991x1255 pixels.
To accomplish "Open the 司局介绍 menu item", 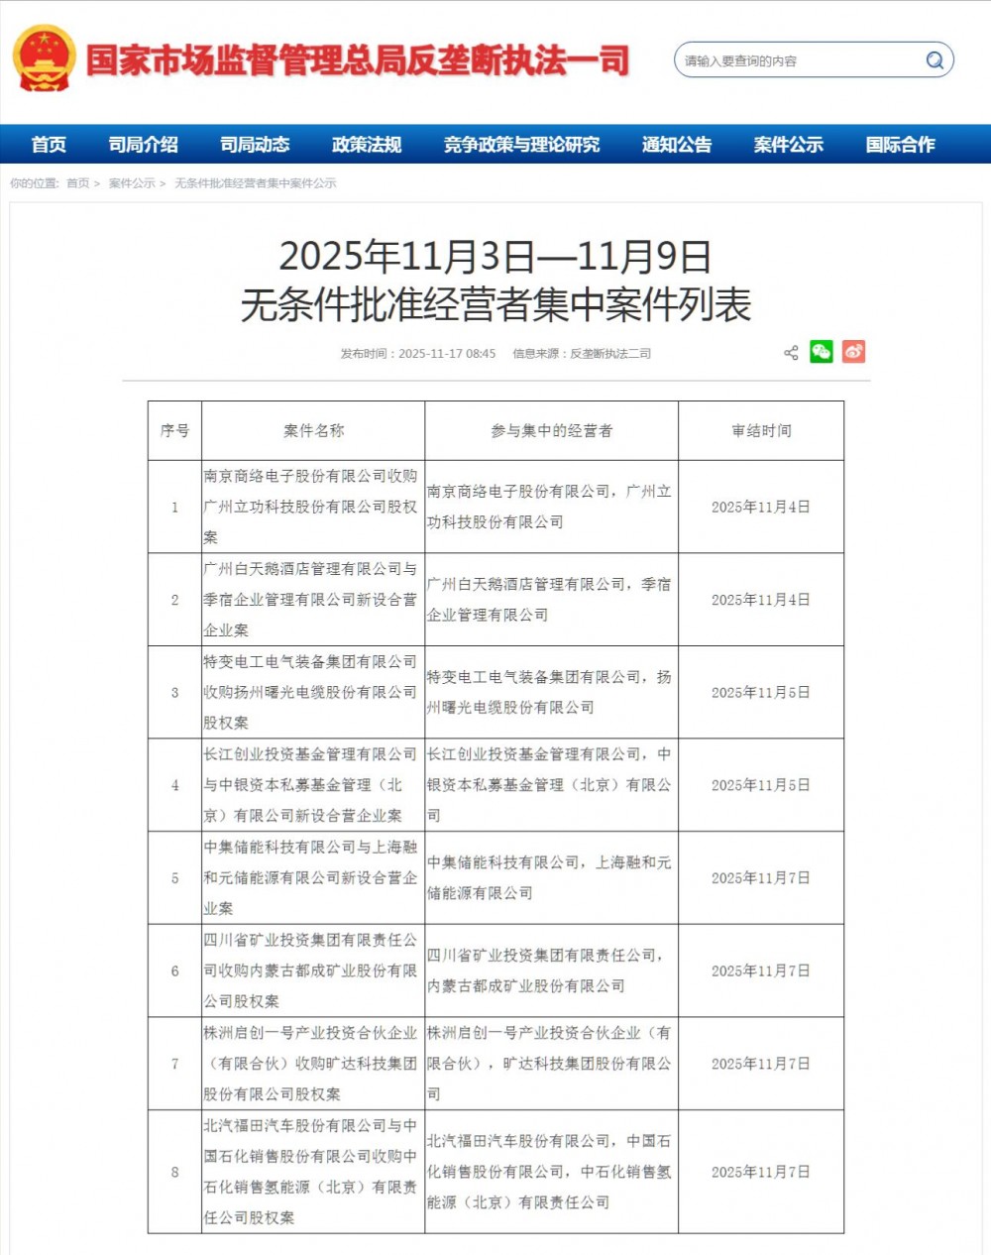I will point(143,145).
